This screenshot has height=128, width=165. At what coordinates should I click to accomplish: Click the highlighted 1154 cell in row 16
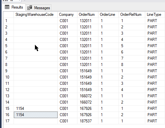pos(36,115)
